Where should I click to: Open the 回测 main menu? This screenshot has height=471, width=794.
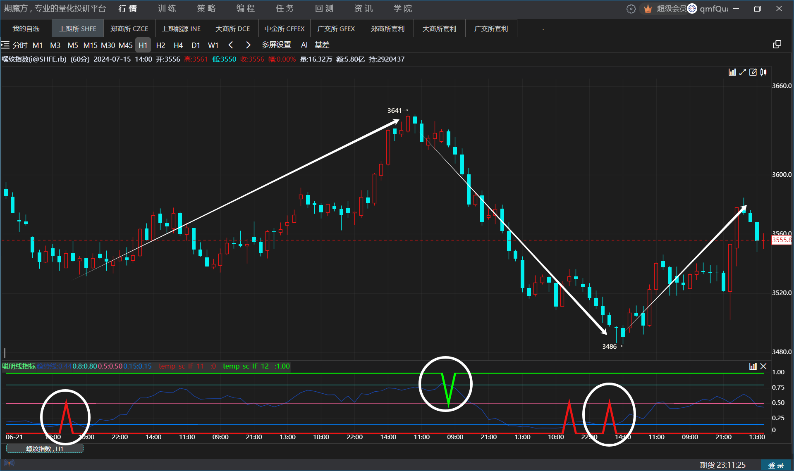tap(324, 9)
